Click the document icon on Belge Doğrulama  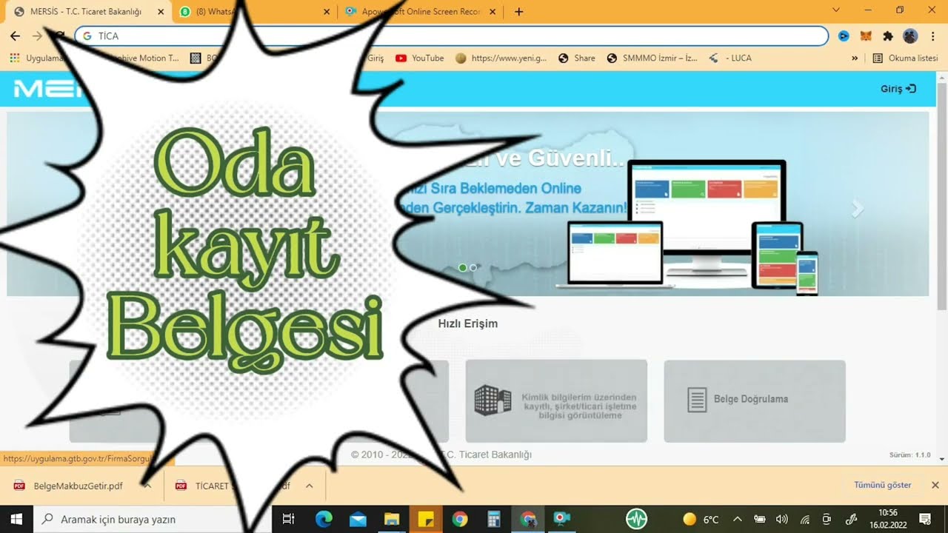[697, 400]
